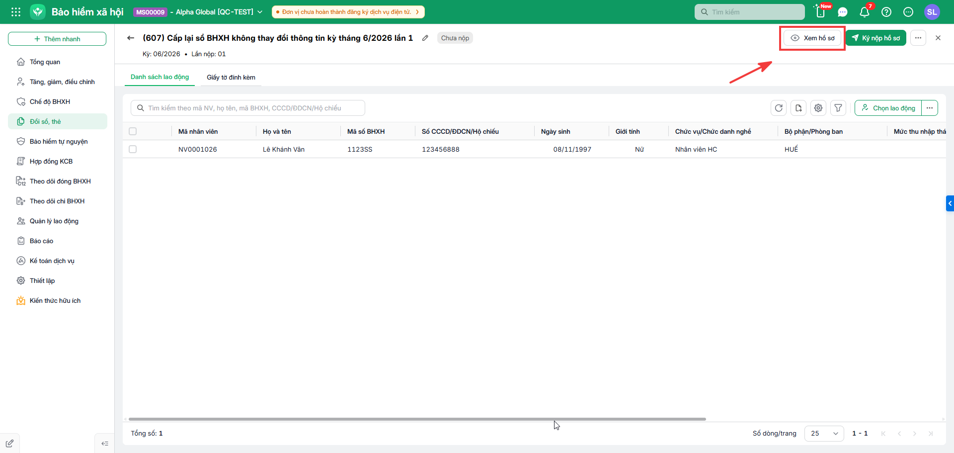
Task: Switch to Giấy tờ đính kèm tab
Action: point(231,77)
